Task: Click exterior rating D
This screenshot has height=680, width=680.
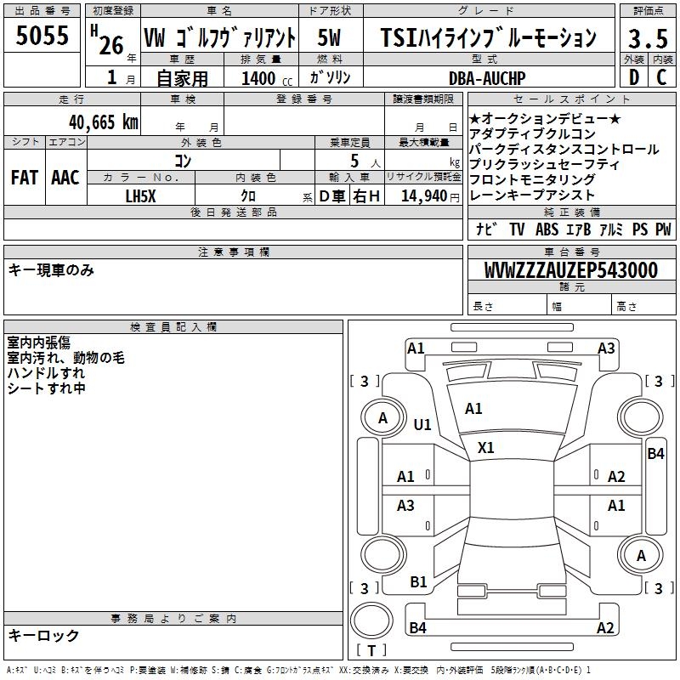Action: click(634, 77)
